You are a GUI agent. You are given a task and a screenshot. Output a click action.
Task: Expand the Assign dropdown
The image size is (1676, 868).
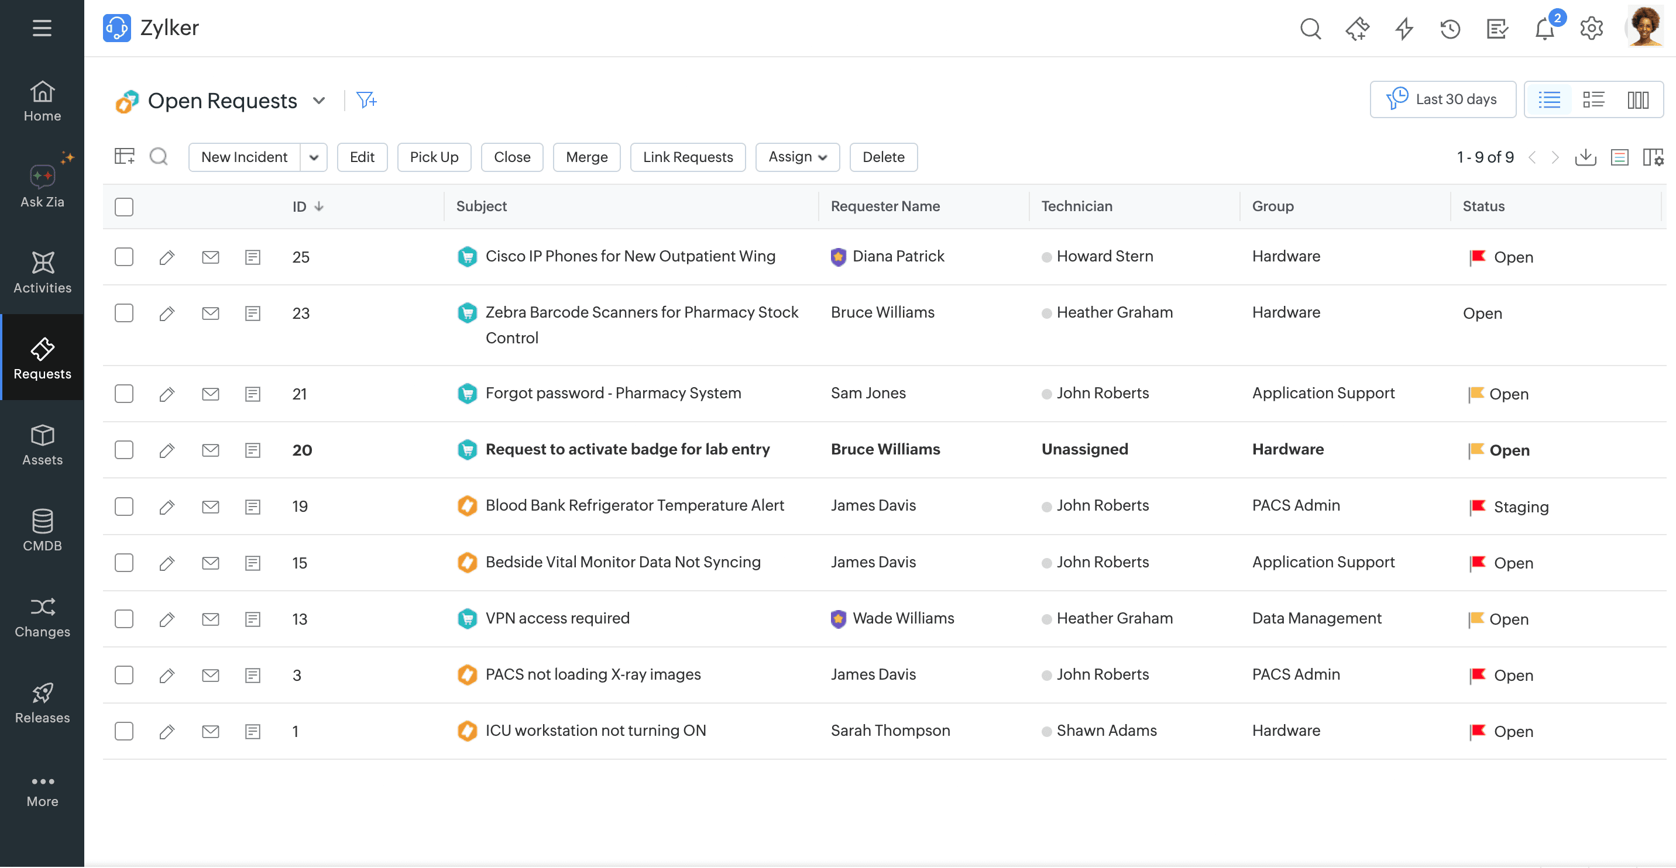pos(797,157)
